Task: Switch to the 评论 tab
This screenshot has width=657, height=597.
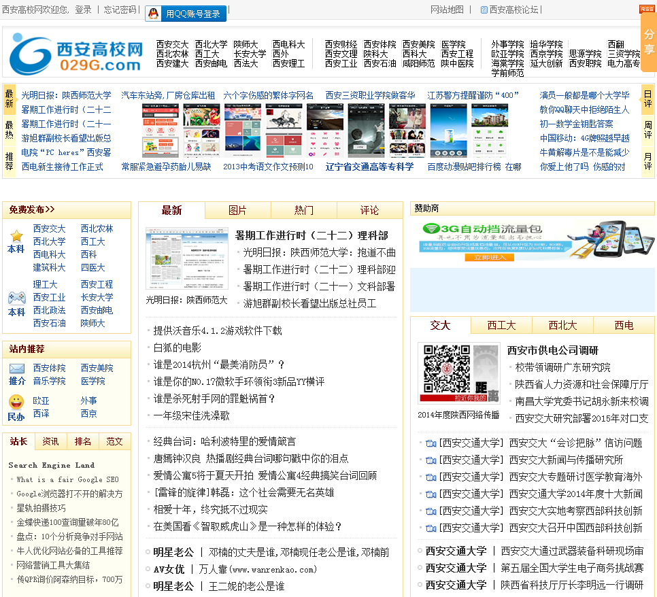Action: (369, 210)
